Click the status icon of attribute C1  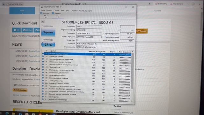43,94
